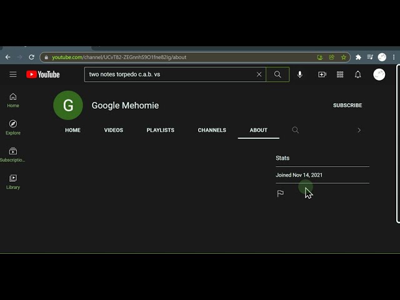Screen dimensions: 400x300
Task: Switch to the Playlists tab
Action: [x=161, y=130]
